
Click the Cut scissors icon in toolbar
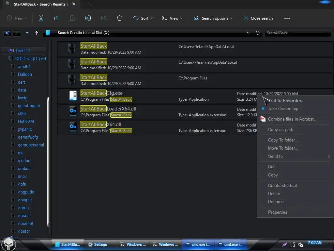point(41,18)
